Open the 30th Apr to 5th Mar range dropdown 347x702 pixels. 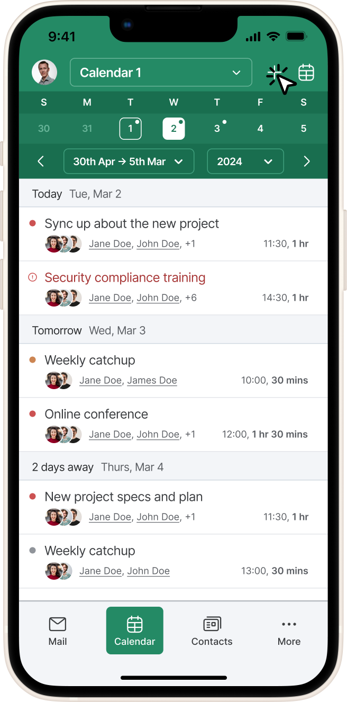[x=129, y=161]
